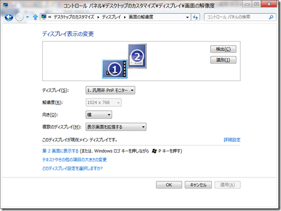Select monitor 1 thumbnail
The width and height of the screenshot is (281, 211).
(115, 69)
